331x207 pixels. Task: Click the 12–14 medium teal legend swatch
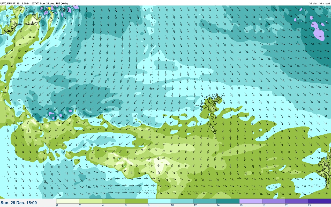coord(205,201)
